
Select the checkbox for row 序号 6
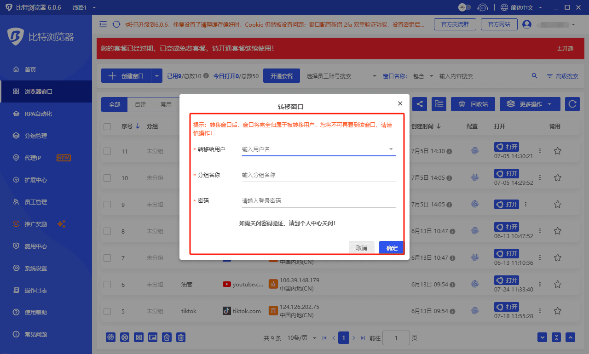(107, 285)
